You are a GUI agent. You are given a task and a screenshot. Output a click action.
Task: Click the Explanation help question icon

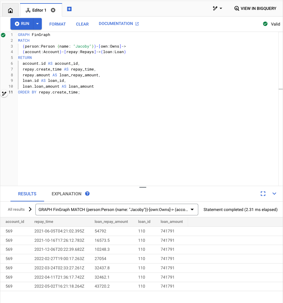click(87, 194)
